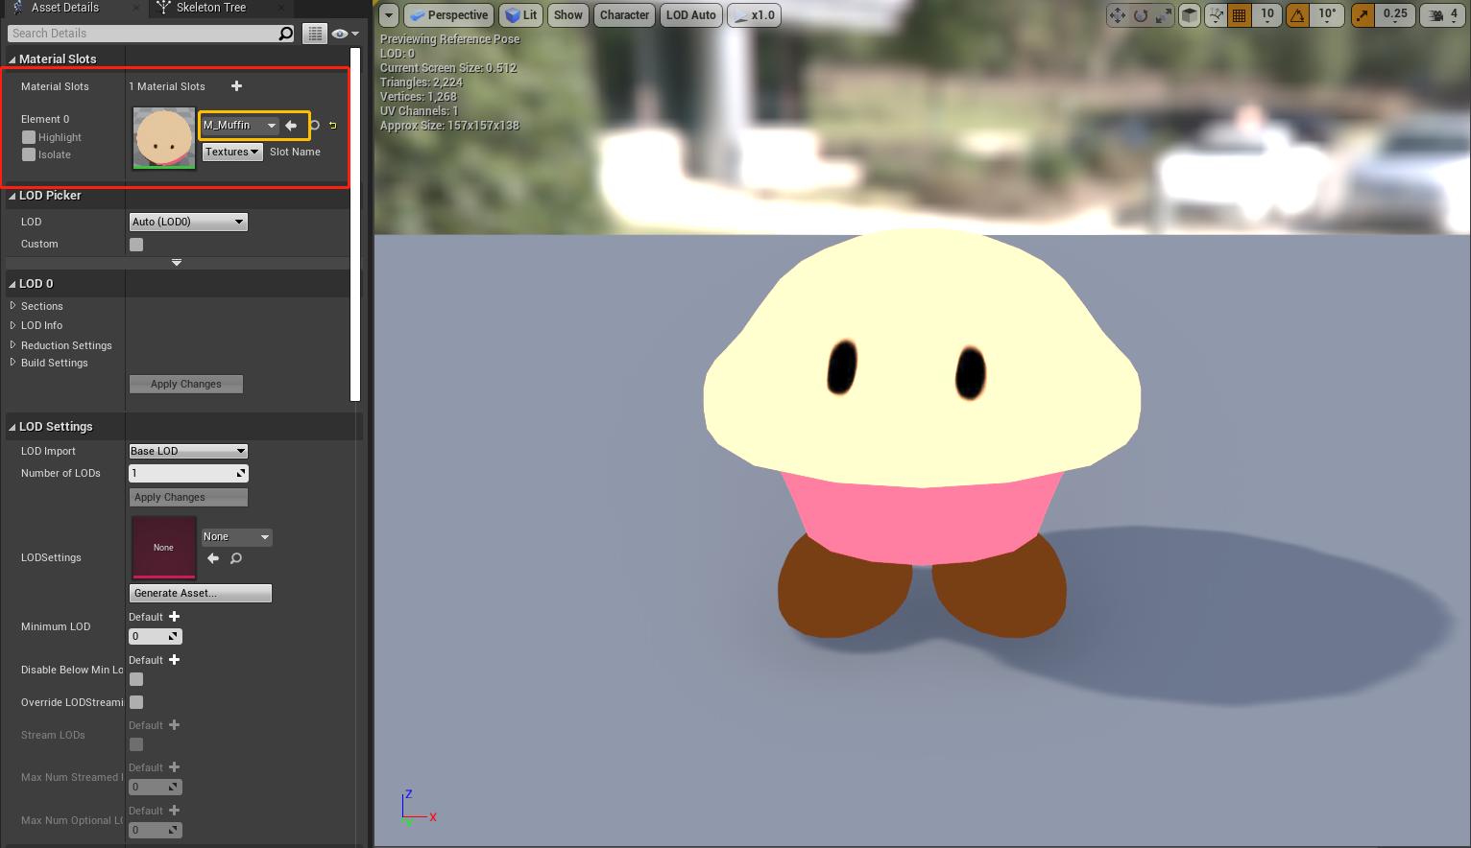The height and width of the screenshot is (848, 1471).
Task: Open the Lit view mode menu
Action: [x=521, y=15]
